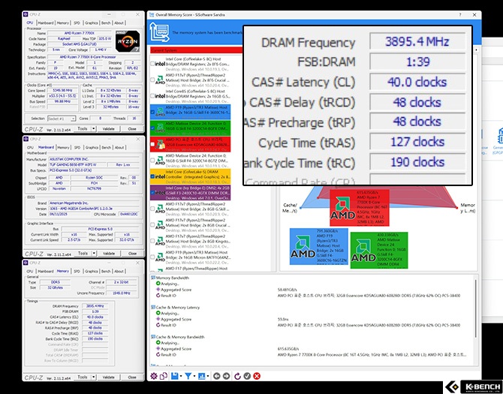Select the blue AMD F19 legend box
This screenshot has width=503, height=394.
click(319, 246)
